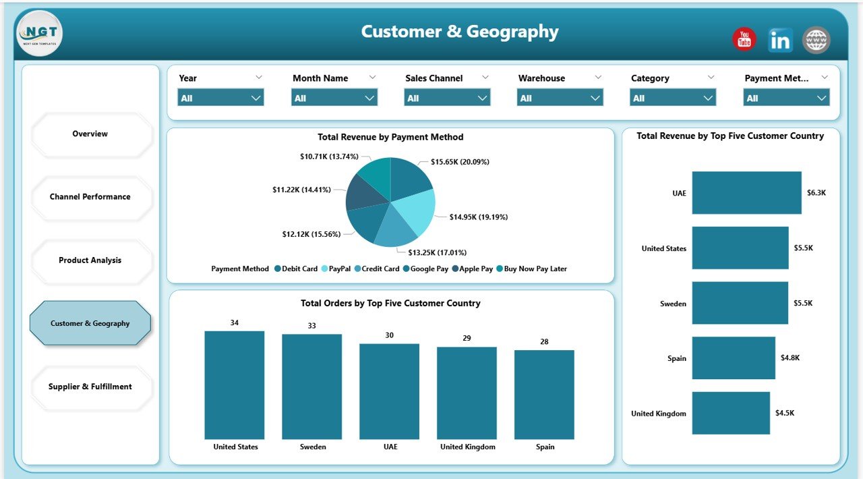Click Buy Now Pay Later legend dot
The width and height of the screenshot is (863, 479).
[500, 269]
